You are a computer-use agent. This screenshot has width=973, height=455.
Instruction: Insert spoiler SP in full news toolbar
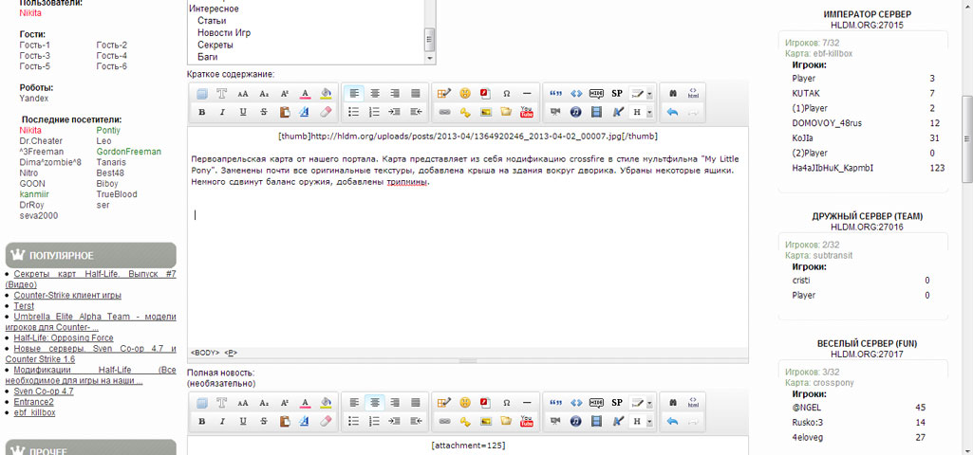[x=617, y=403]
